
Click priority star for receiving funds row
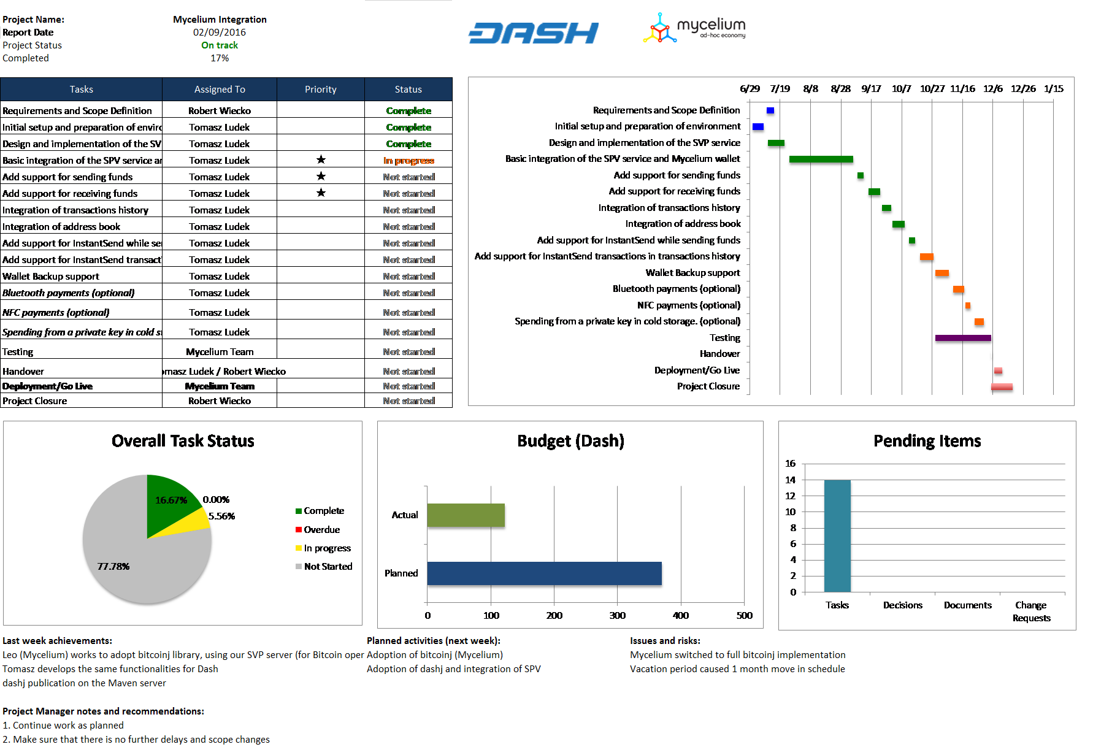click(x=321, y=193)
